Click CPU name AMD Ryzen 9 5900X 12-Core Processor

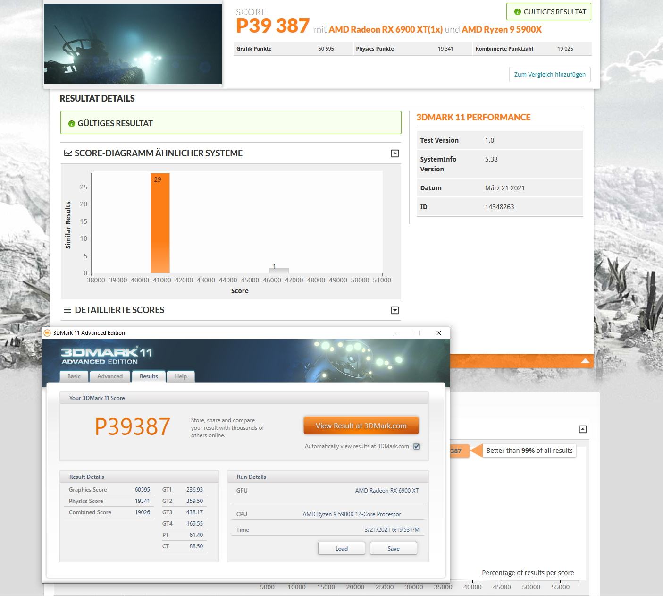[352, 514]
